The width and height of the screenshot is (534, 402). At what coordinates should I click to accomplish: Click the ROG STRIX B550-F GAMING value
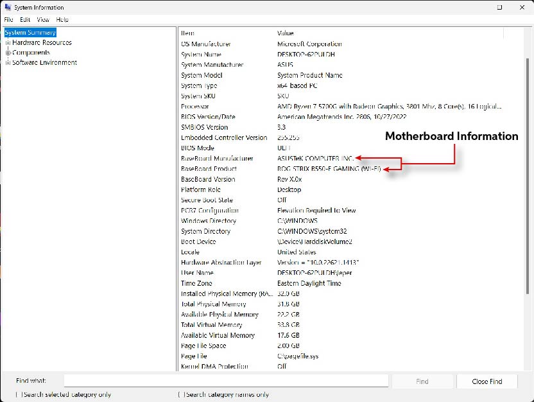point(329,169)
